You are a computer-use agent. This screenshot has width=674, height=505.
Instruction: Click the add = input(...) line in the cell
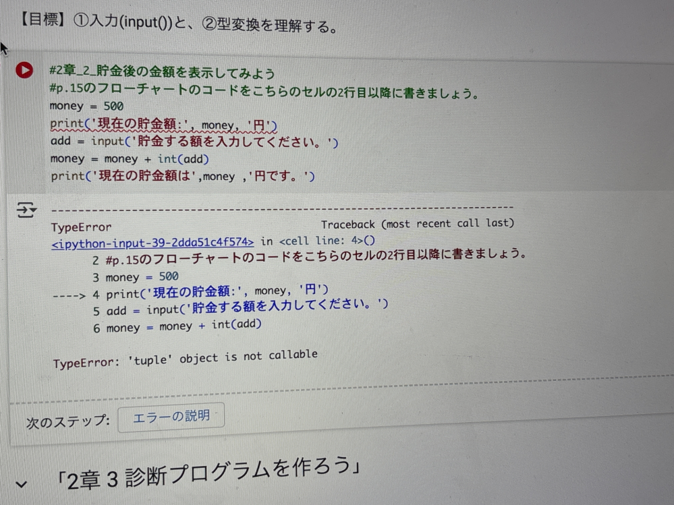point(194,142)
